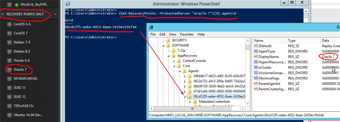340x122 pixels.
Task: Click the IsCluster DWORD value icon
Action: 255,67
